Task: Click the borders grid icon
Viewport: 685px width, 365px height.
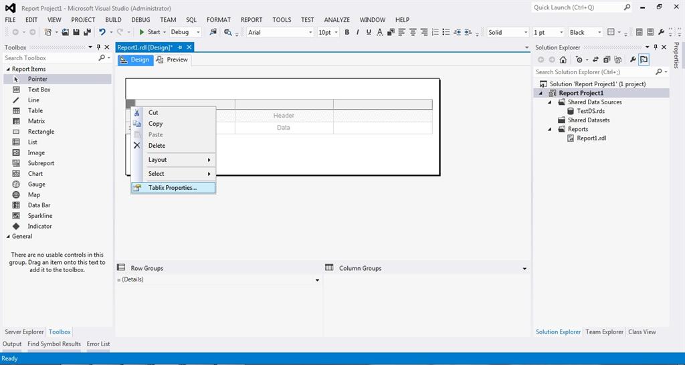Action: 611,32
